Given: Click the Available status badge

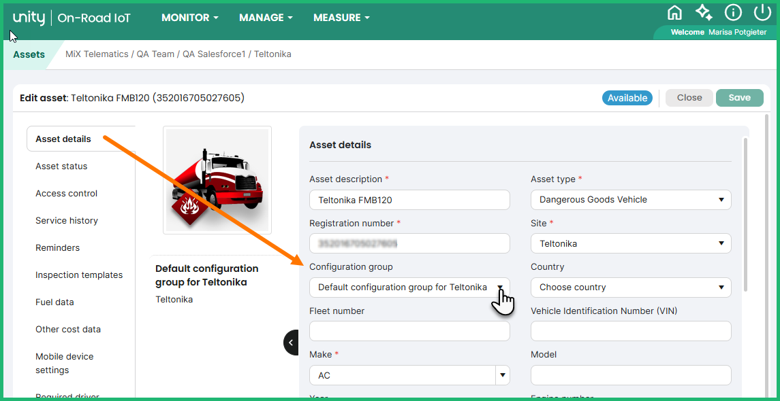Looking at the screenshot, I should [x=627, y=98].
